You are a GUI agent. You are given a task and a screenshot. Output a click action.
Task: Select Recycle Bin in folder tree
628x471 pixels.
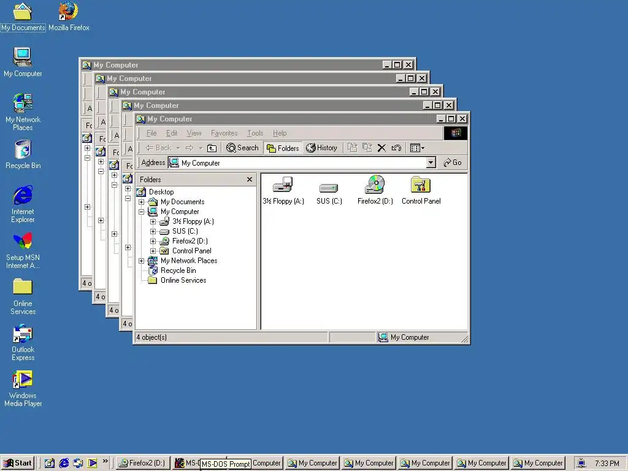tap(172, 270)
